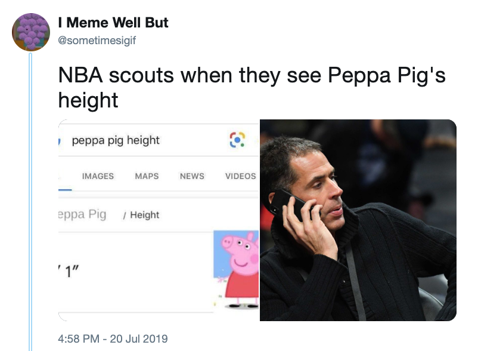
Task: Click the Google Lens camera icon
Action: [237, 140]
